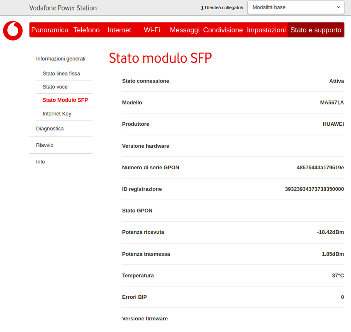This screenshot has height=332, width=351.
Task: Open the Impostazioni tab
Action: [x=266, y=30]
